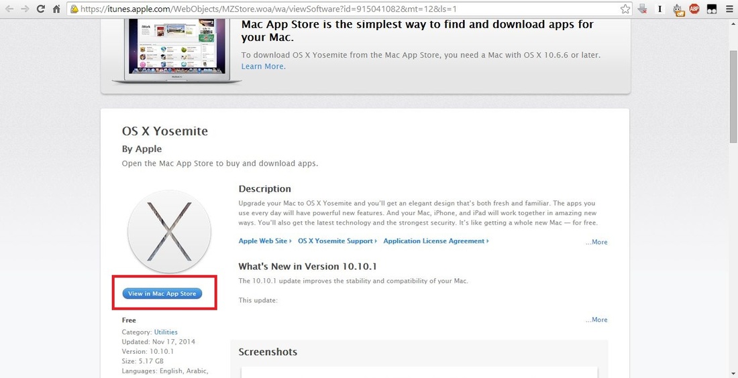
Task: Click the 'Free' price label
Action: [129, 320]
